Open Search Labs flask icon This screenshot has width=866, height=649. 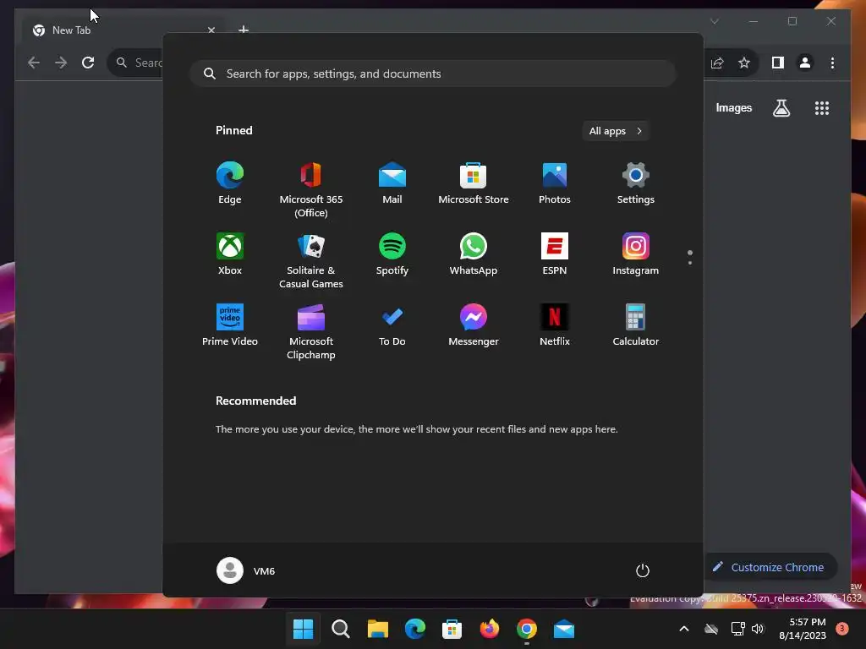click(781, 108)
